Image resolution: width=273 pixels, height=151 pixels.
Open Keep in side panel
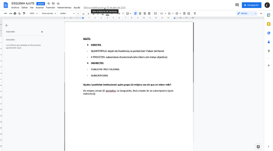[268, 24]
